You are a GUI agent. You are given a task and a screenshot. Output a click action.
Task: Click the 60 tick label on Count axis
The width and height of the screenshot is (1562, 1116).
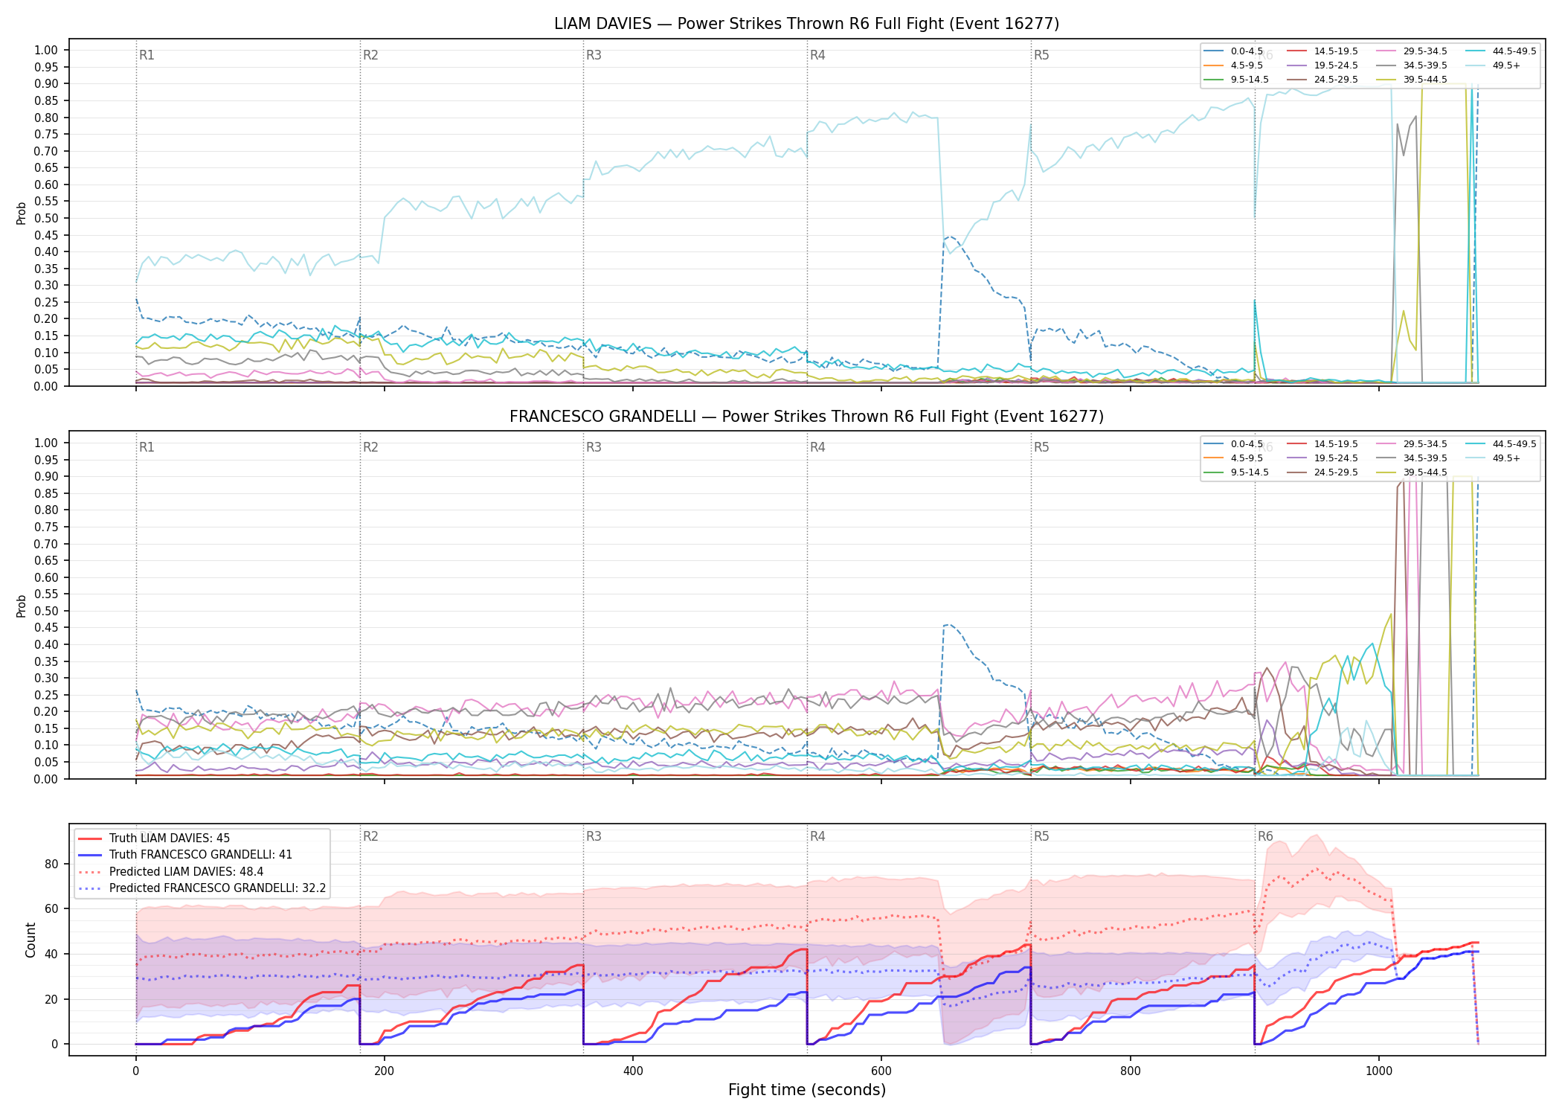pos(51,908)
